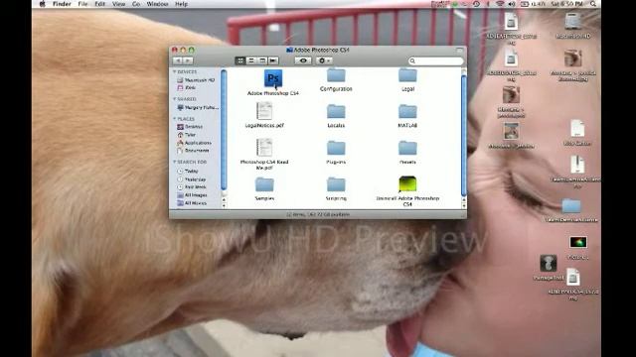
Task: Go back with the left arrow button
Action: pos(178,60)
